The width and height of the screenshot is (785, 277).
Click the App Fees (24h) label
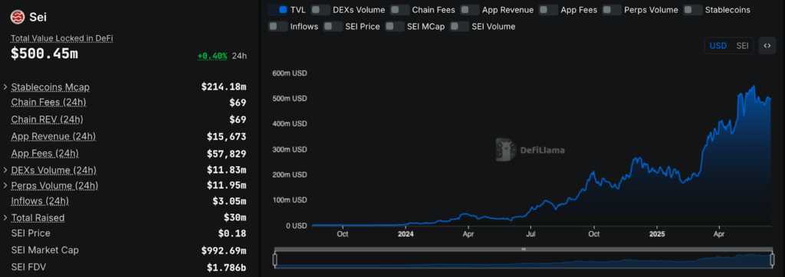[x=44, y=153]
